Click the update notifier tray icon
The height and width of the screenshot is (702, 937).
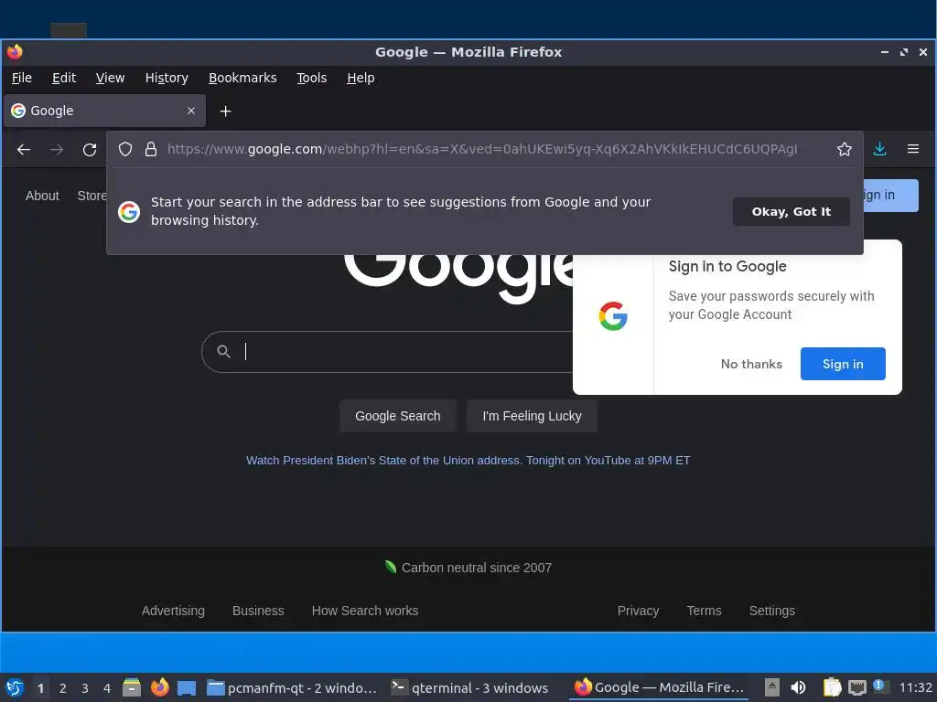point(879,686)
